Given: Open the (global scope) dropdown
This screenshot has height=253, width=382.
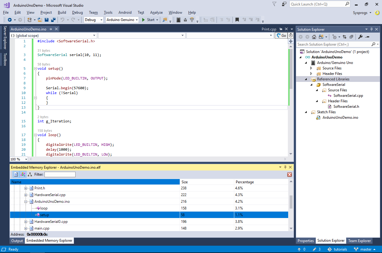Looking at the screenshot, I should tap(53, 35).
